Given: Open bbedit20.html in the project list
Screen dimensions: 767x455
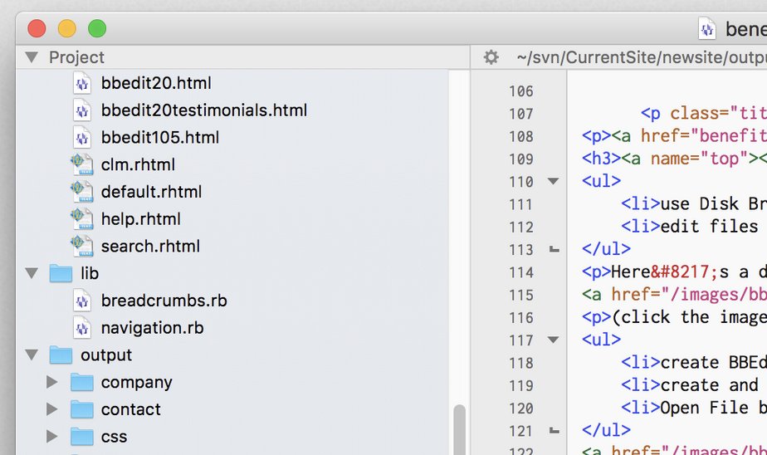Looking at the screenshot, I should tap(156, 83).
